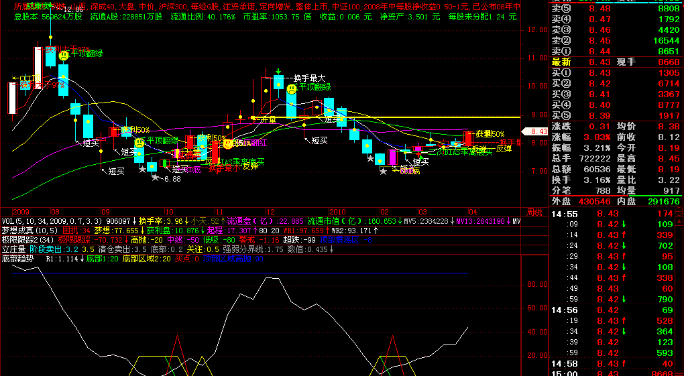This screenshot has width=684, height=376.
Task: Click the 起程:17.307 value
Action: [x=229, y=231]
